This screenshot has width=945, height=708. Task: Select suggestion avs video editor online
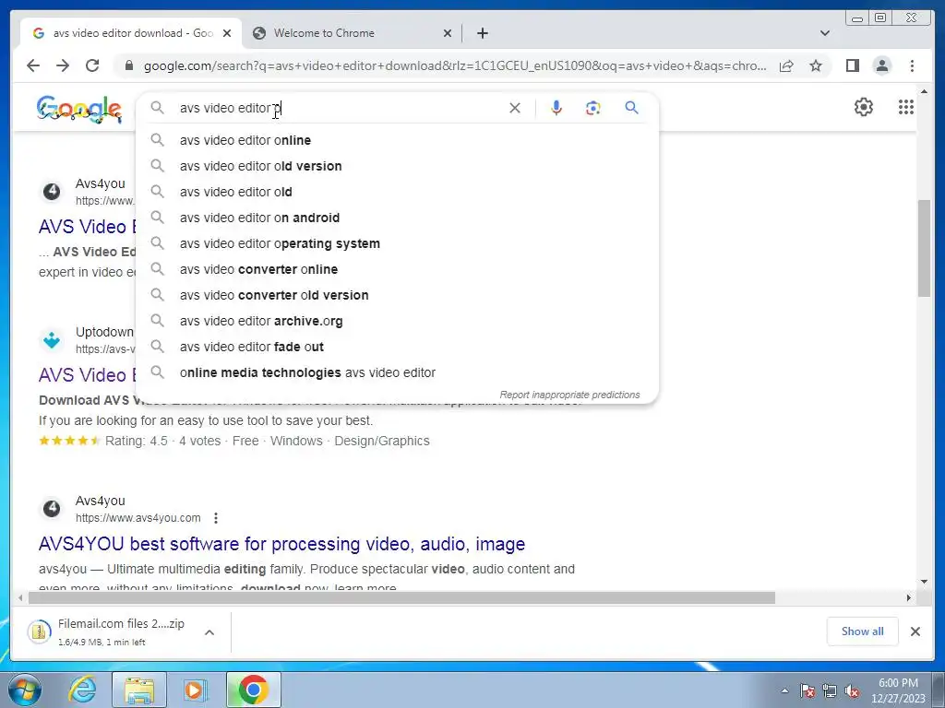pos(397,140)
